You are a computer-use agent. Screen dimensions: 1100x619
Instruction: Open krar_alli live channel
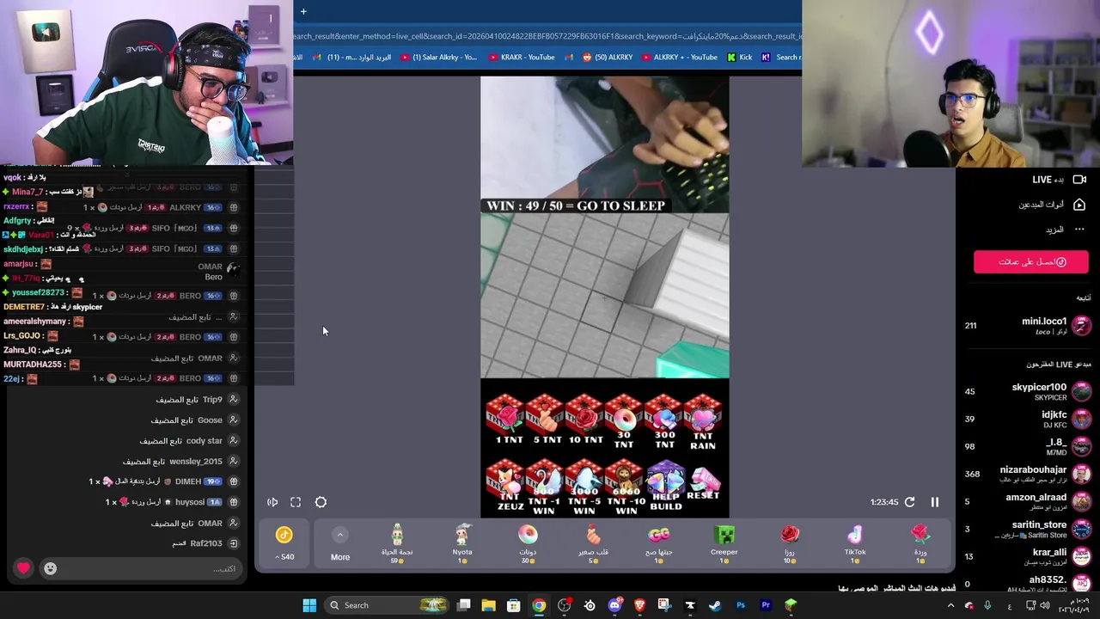tap(1027, 556)
